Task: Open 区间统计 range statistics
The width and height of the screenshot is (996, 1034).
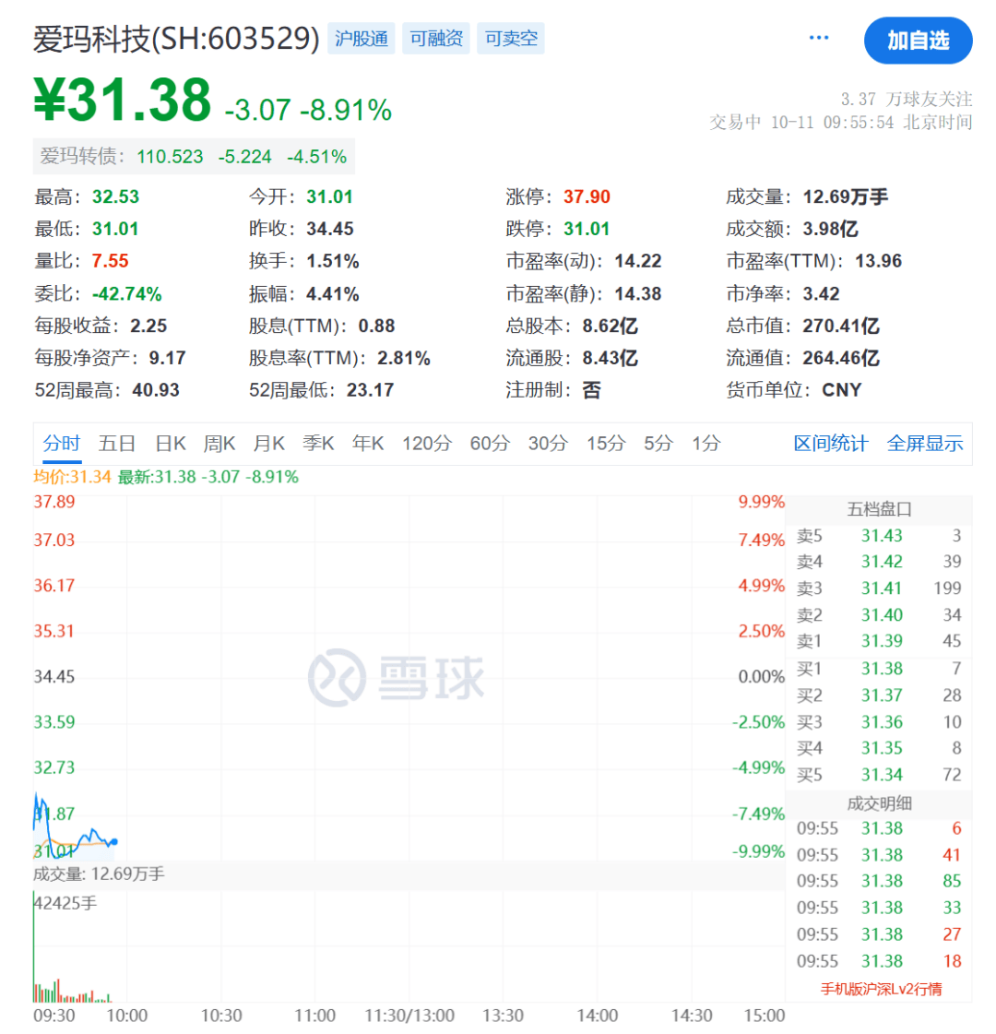Action: coord(831,443)
